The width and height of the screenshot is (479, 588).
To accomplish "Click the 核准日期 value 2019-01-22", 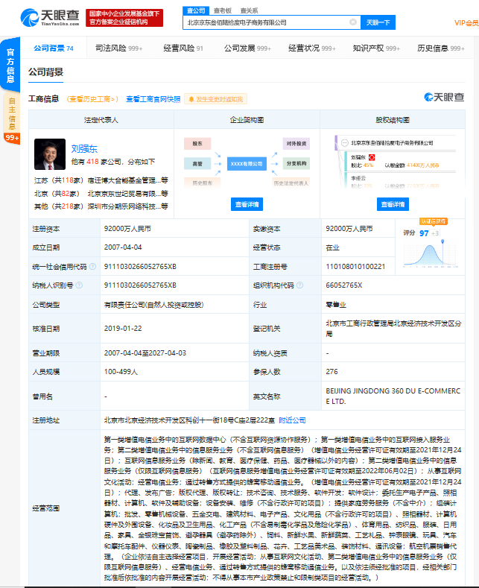I will click(x=123, y=328).
